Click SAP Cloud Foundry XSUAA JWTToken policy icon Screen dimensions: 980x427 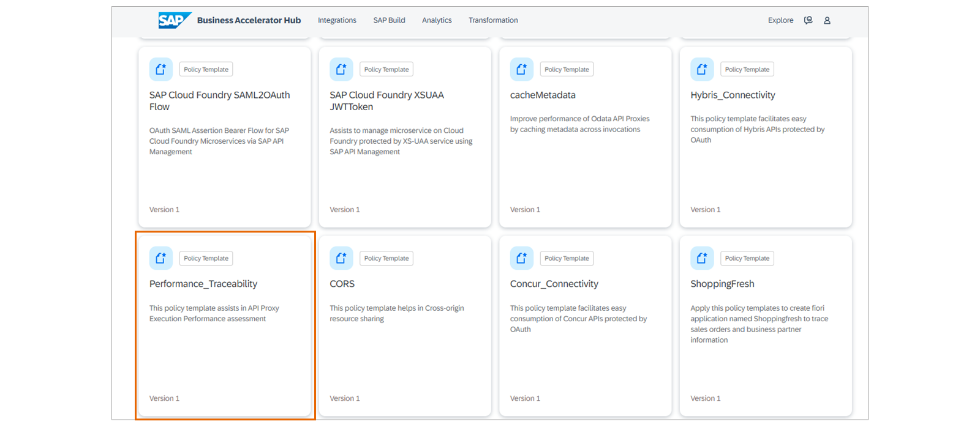point(341,69)
